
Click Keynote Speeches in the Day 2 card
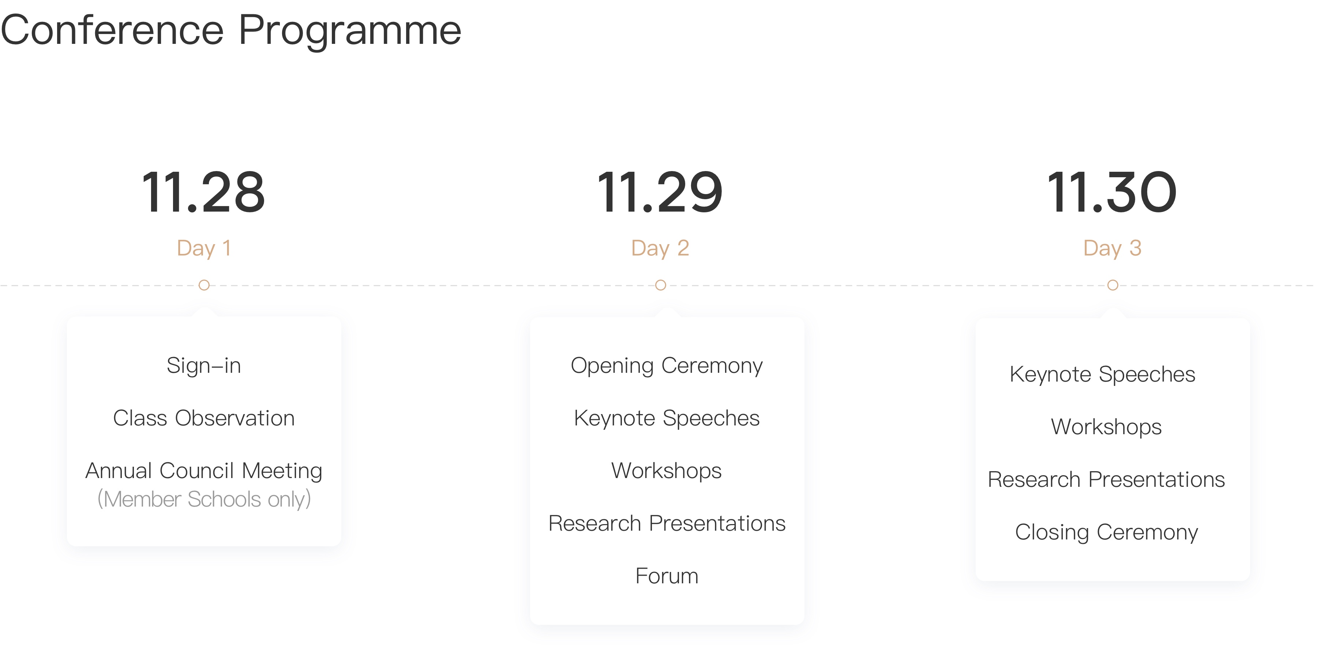(x=667, y=418)
